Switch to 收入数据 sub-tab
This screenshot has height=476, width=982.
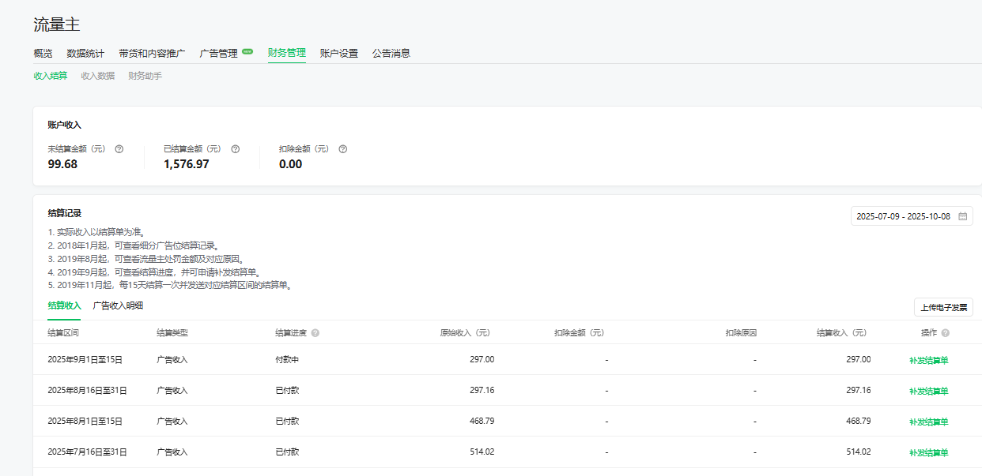[x=97, y=76]
